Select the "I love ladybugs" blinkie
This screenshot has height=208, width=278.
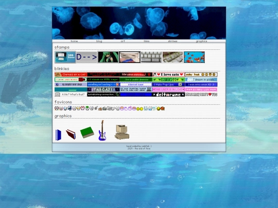(71, 80)
